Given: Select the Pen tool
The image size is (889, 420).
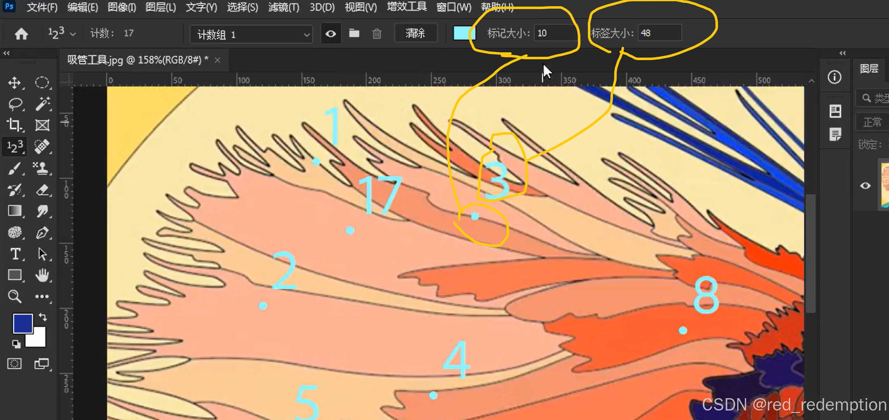Looking at the screenshot, I should pyautogui.click(x=42, y=233).
